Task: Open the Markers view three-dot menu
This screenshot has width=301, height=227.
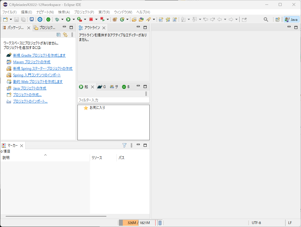Action: coord(131,145)
